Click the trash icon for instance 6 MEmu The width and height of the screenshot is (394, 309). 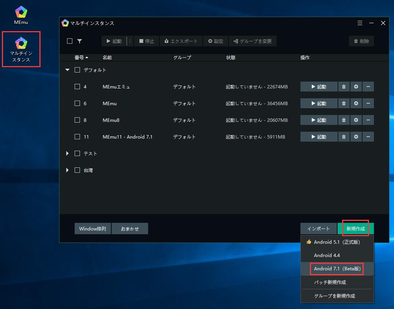click(344, 103)
